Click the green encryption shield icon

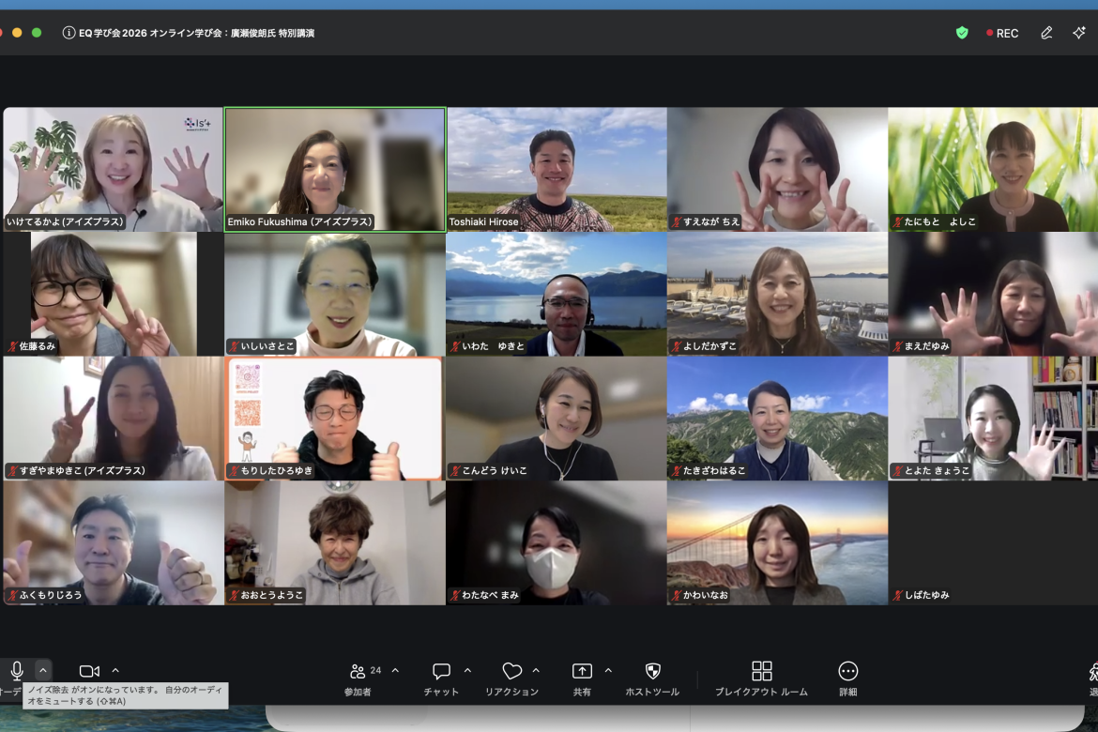(962, 33)
